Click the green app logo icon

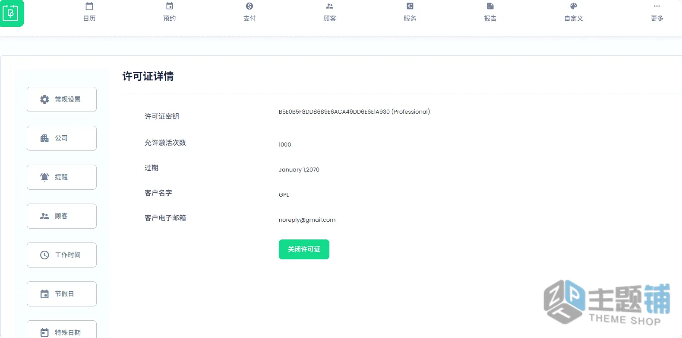coord(12,13)
